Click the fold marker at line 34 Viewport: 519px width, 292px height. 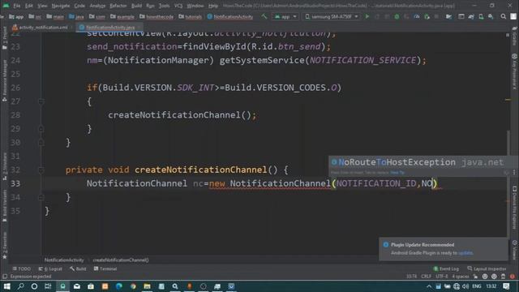pyautogui.click(x=41, y=197)
